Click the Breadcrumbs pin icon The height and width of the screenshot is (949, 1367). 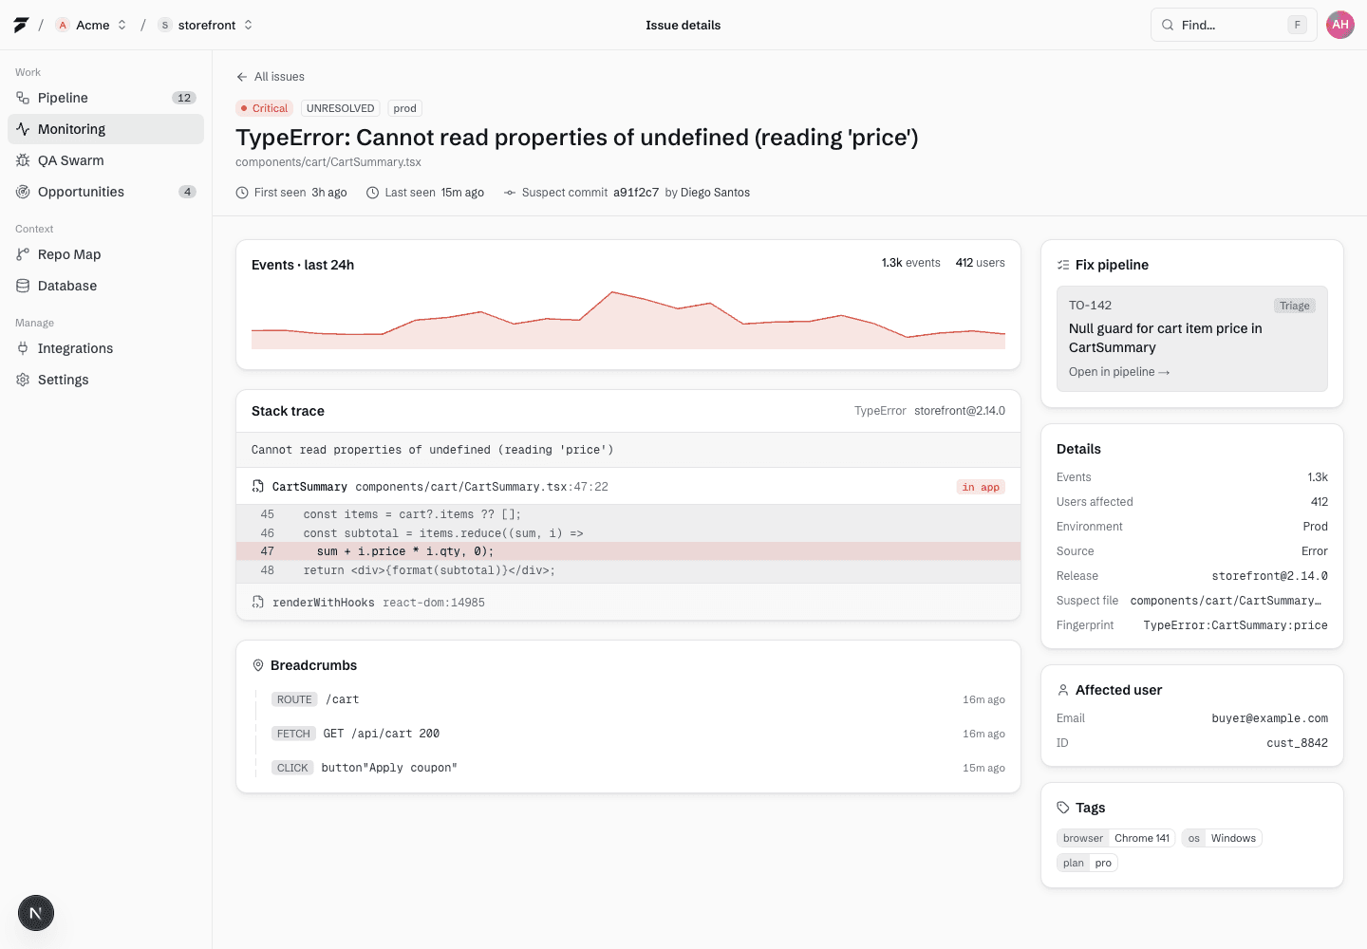pos(258,665)
